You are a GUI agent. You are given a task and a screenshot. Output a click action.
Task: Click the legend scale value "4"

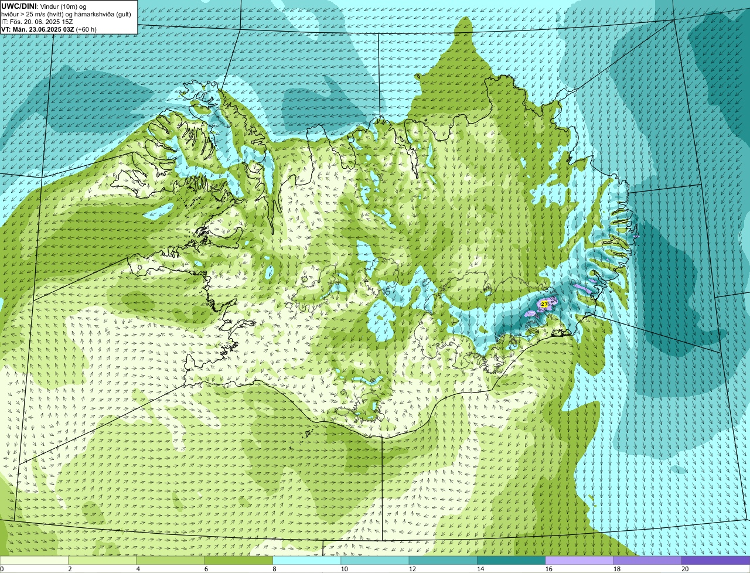click(138, 569)
